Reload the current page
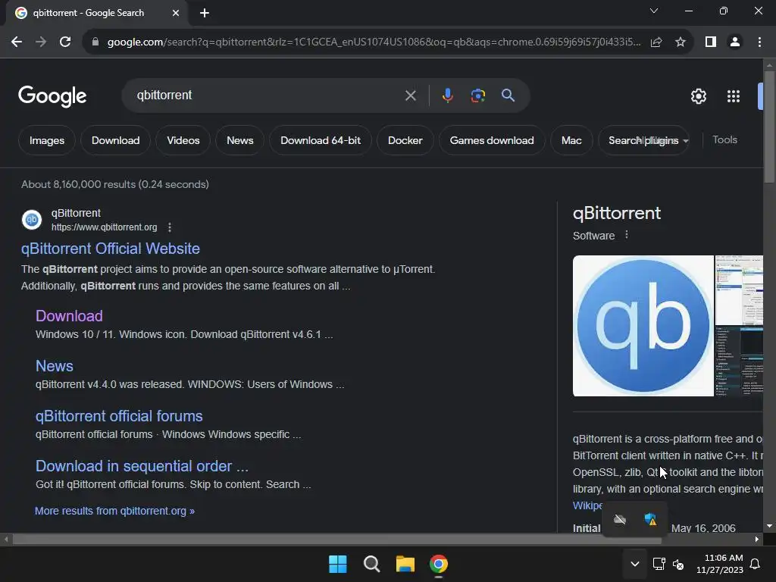This screenshot has height=582, width=776. click(65, 42)
